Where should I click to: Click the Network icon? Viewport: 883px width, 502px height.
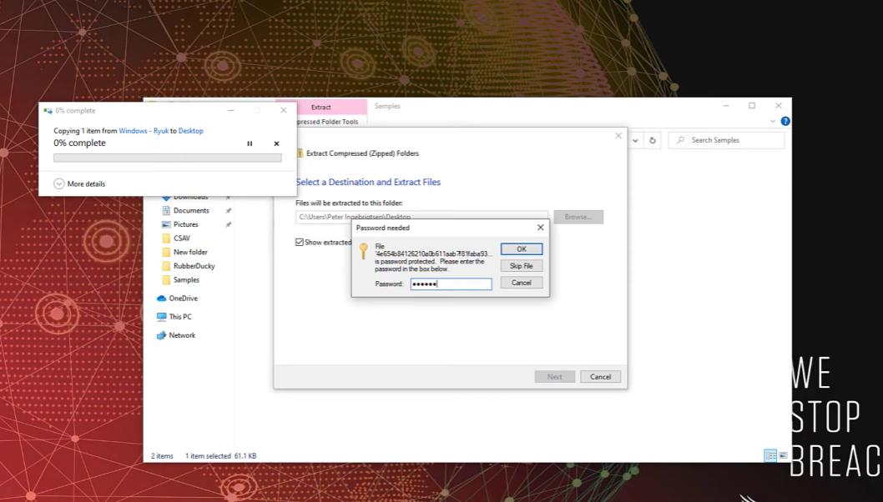click(162, 335)
